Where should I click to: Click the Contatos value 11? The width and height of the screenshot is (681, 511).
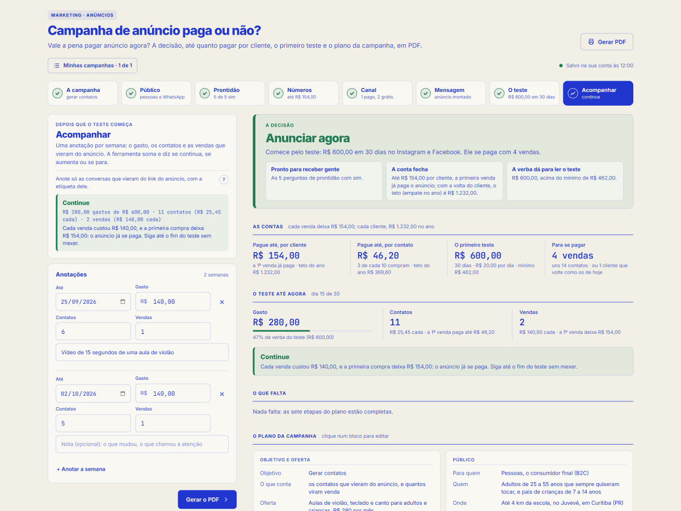[395, 322]
